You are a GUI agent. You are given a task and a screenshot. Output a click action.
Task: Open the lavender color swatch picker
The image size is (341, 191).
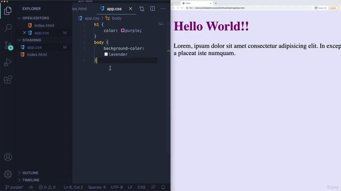pos(106,54)
